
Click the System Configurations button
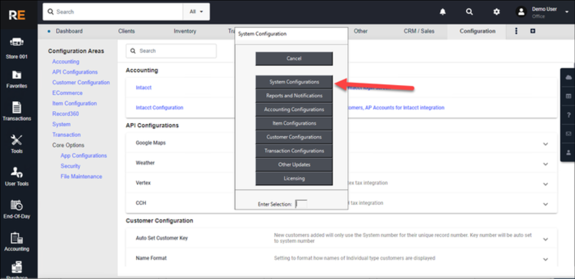click(x=294, y=82)
